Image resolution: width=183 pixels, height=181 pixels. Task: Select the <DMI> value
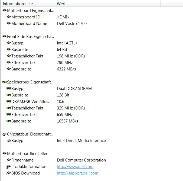[63, 17]
